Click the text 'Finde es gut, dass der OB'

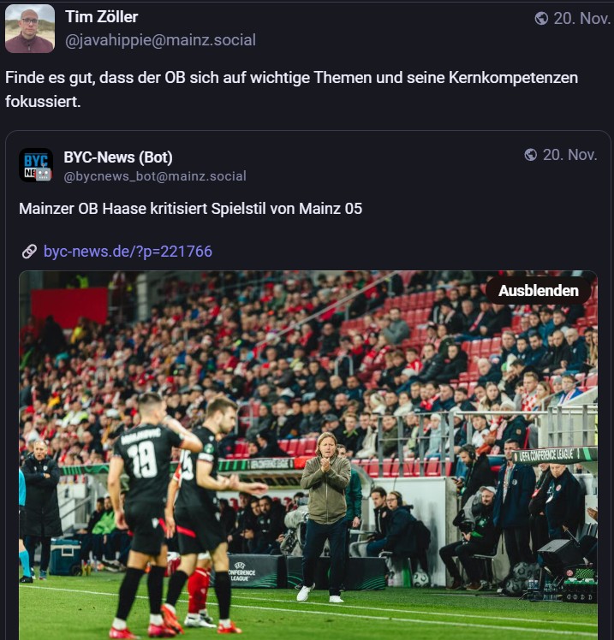(95, 78)
